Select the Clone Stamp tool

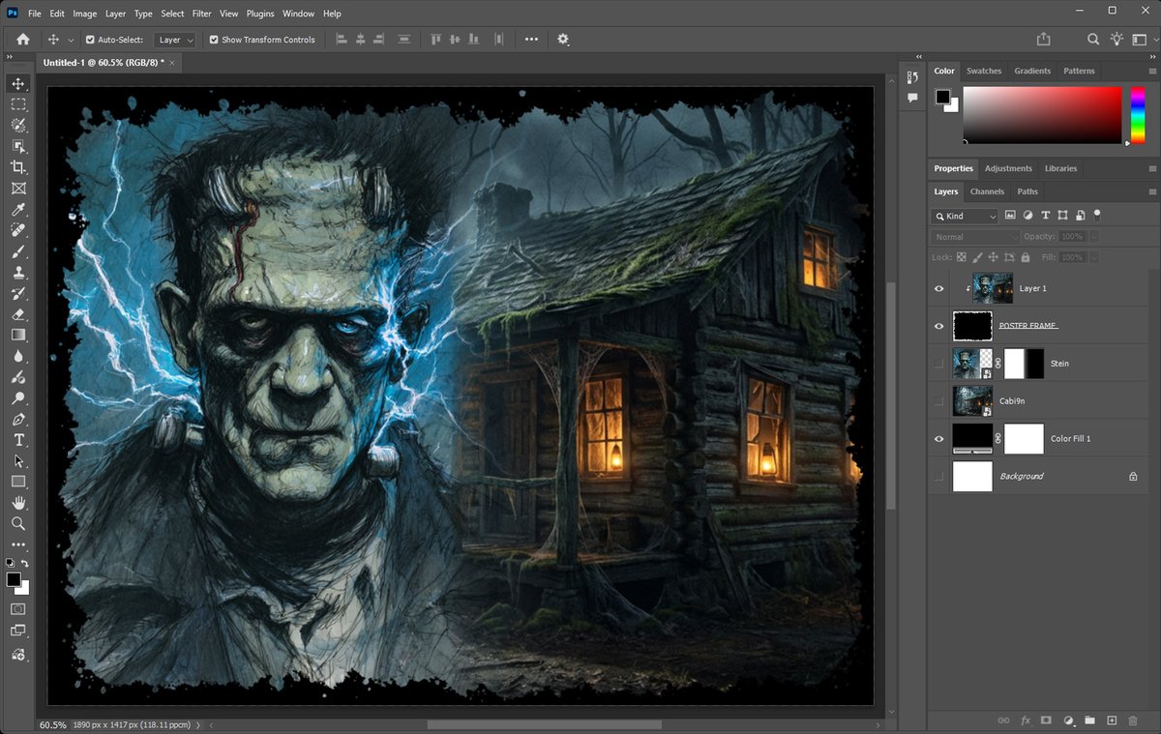(x=17, y=273)
